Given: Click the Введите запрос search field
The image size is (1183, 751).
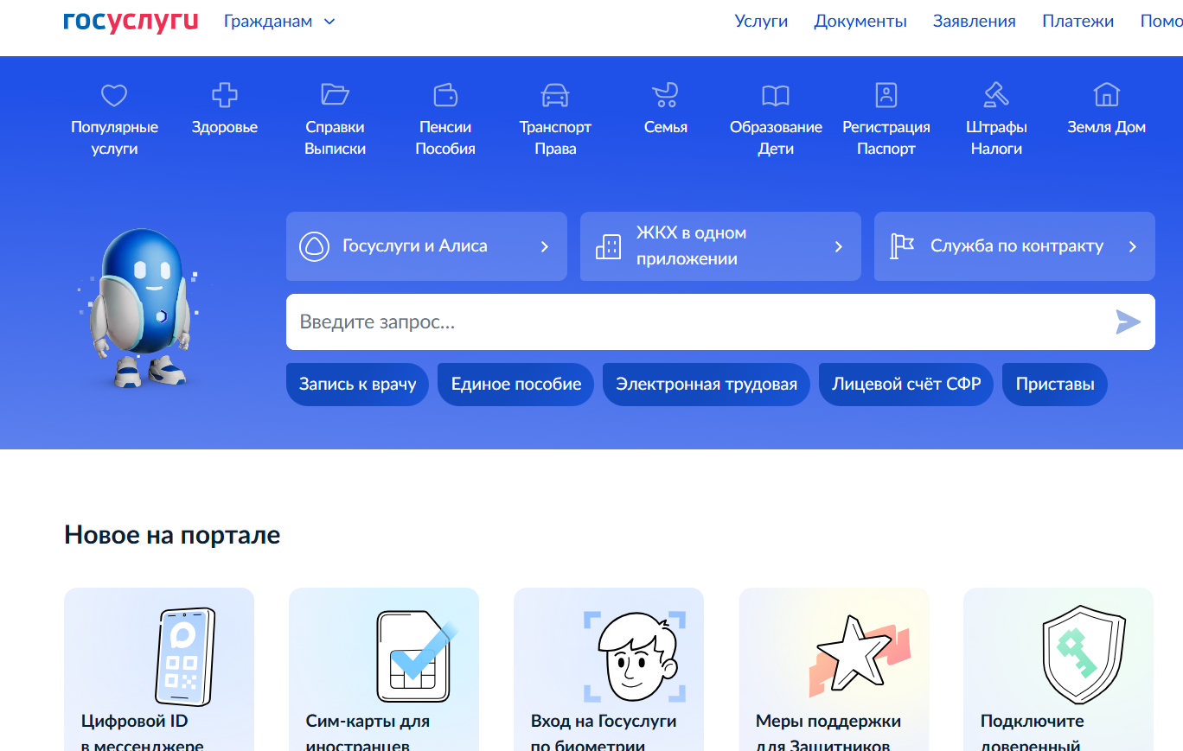Looking at the screenshot, I should click(x=692, y=322).
